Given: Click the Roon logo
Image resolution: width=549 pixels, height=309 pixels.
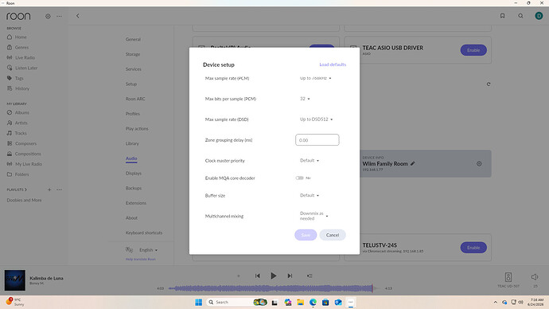Looking at the screenshot, I should coord(18,16).
